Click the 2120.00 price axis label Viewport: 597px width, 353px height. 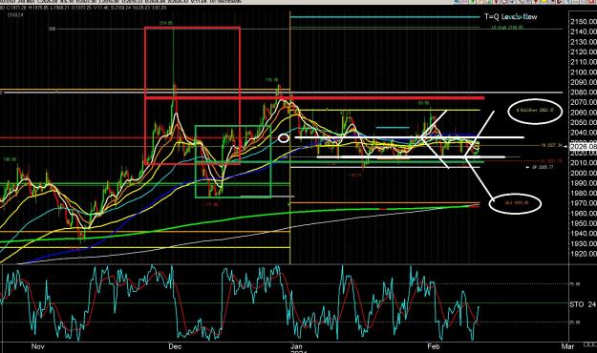coord(584,52)
